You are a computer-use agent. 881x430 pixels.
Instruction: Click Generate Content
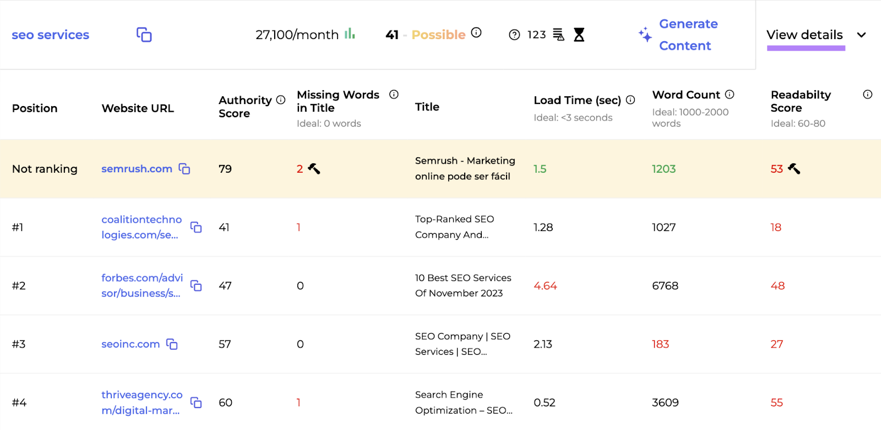688,35
